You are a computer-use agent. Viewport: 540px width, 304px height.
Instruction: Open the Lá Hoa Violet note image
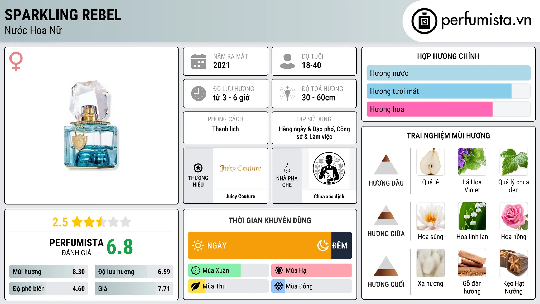click(472, 162)
